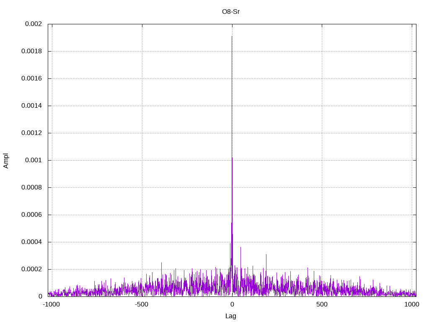Click the x-axis label Lag
The height and width of the screenshot is (322, 429).
click(231, 316)
